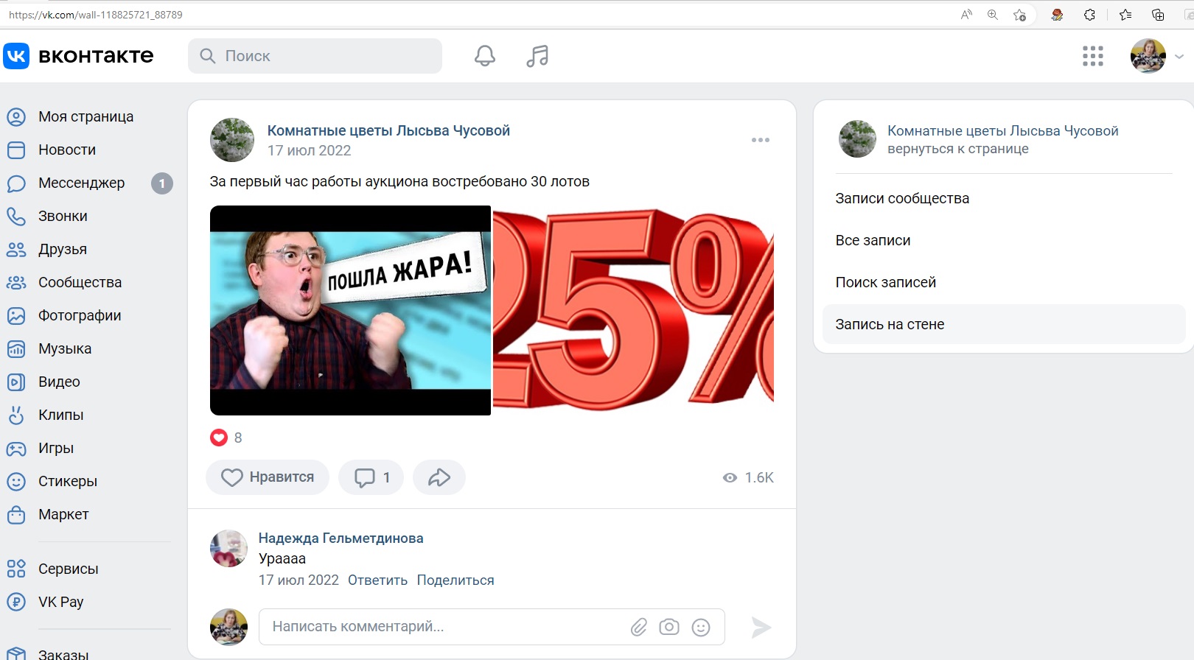Click the Маркет bag icon
The image size is (1194, 660).
point(16,514)
